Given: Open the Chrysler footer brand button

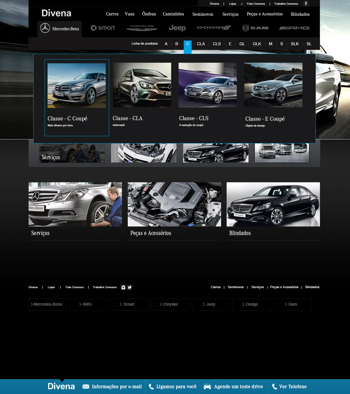Looking at the screenshot, I should [x=170, y=304].
